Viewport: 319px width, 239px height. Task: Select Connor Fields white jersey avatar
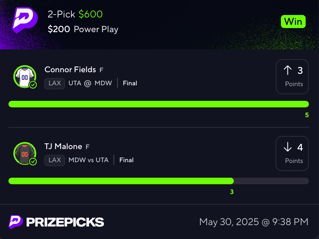click(x=25, y=77)
